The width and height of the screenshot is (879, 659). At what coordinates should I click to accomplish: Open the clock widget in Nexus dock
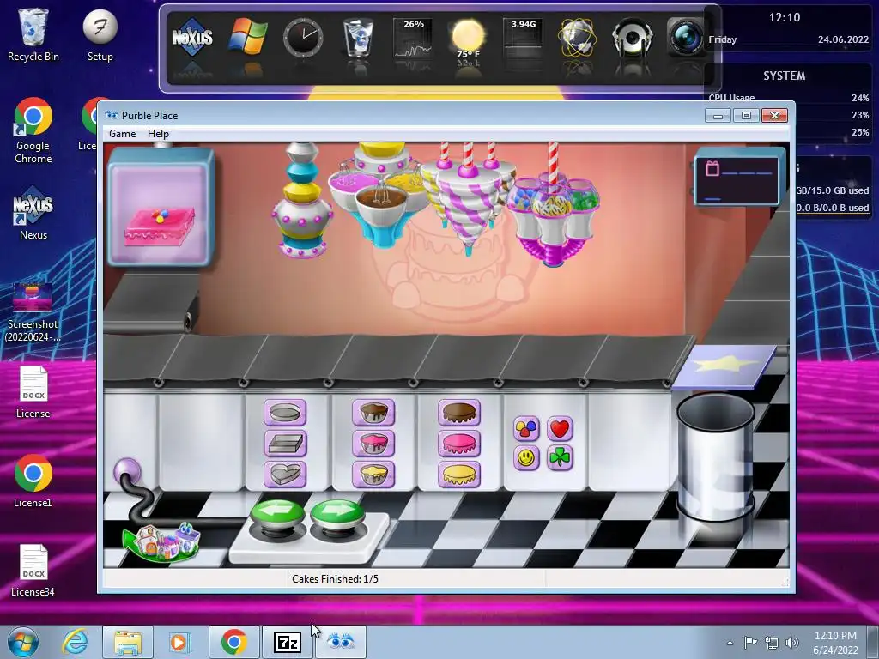303,38
